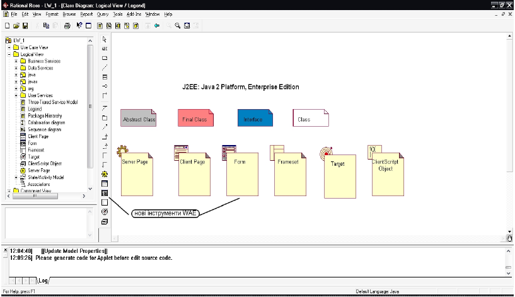Expand the javax package node
This screenshot has height=297, width=515.
coord(16,81)
